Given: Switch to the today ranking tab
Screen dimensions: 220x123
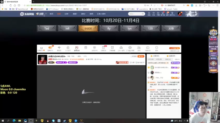Looking at the screenshot, I should pos(151,59).
